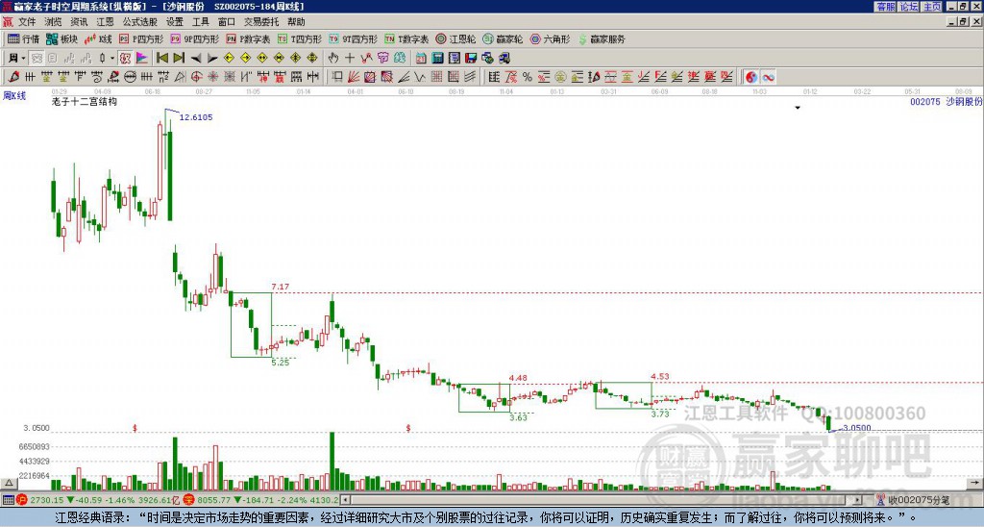Open the 9T四方形 tool
The height and width of the screenshot is (527, 984).
354,38
